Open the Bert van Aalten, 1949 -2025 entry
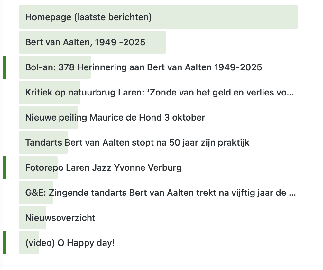 click(85, 42)
